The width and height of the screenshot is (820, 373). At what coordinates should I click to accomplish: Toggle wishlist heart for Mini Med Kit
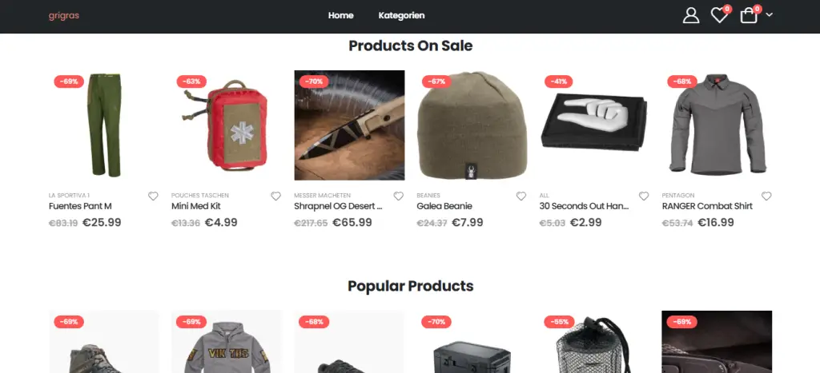click(275, 196)
